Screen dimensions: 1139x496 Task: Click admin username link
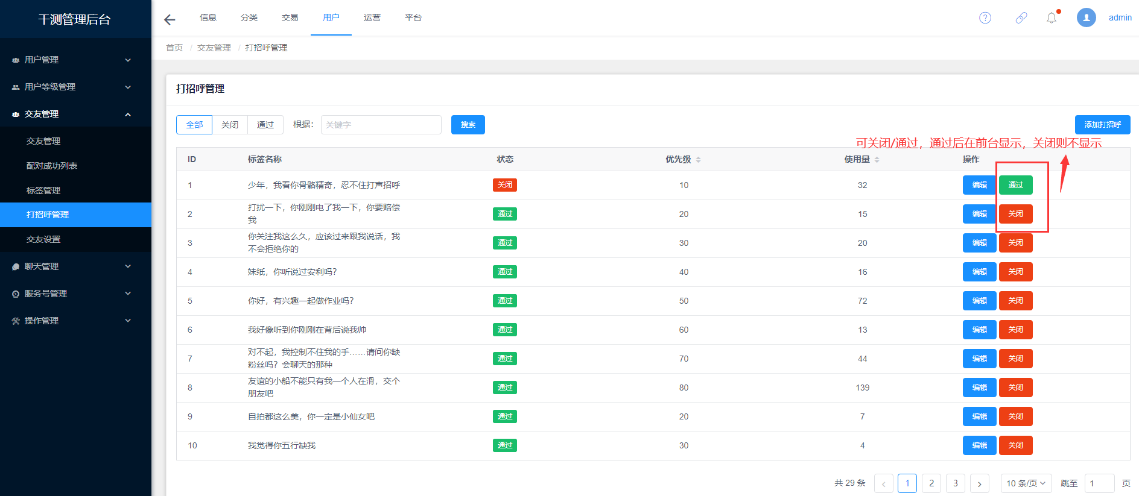tap(1120, 17)
